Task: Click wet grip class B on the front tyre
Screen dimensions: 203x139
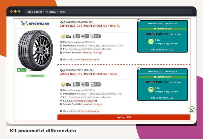Action: pyautogui.click(x=87, y=36)
